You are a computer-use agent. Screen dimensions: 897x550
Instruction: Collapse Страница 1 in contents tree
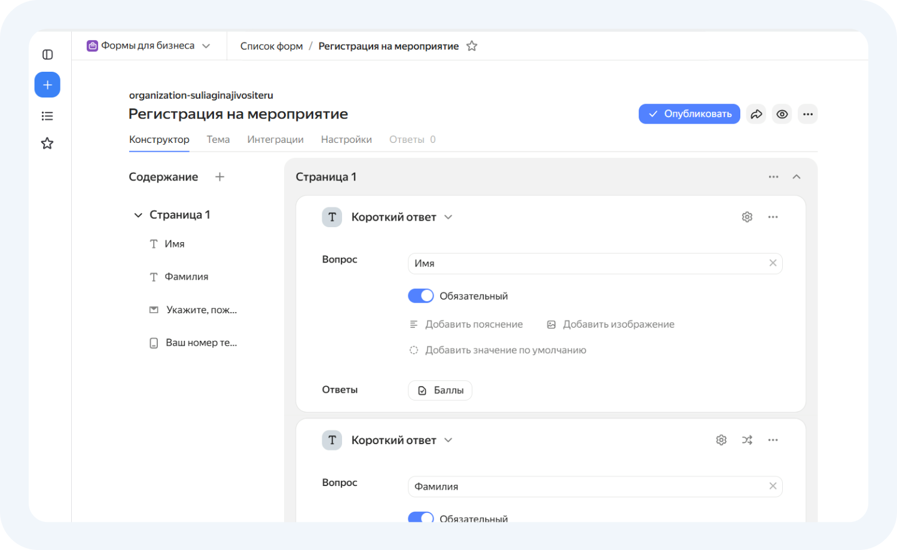138,215
